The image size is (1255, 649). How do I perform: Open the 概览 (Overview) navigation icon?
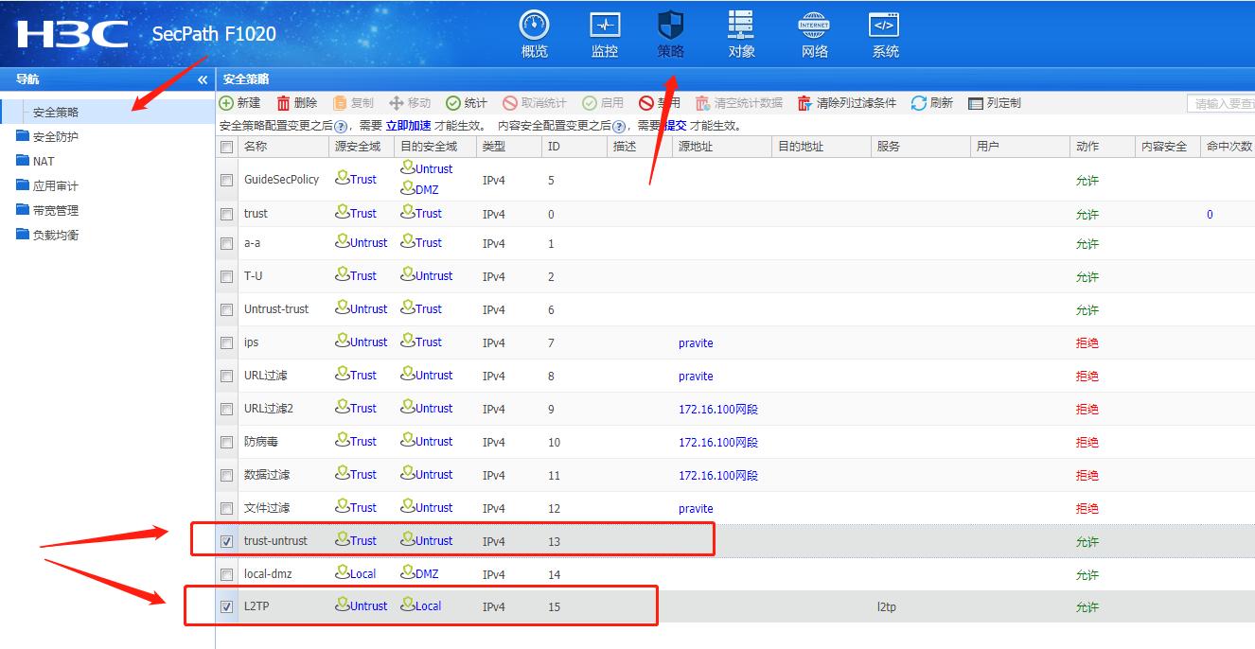click(x=534, y=34)
